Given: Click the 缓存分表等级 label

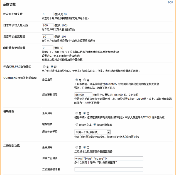Looking at the screenshot, I should point(50,131).
